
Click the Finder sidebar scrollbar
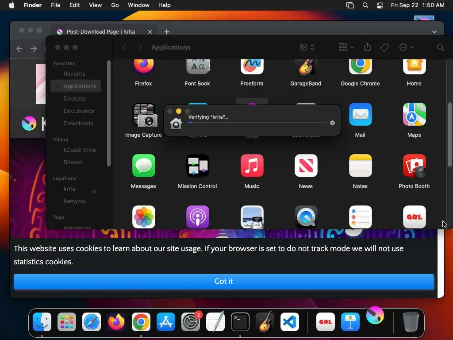(109, 114)
